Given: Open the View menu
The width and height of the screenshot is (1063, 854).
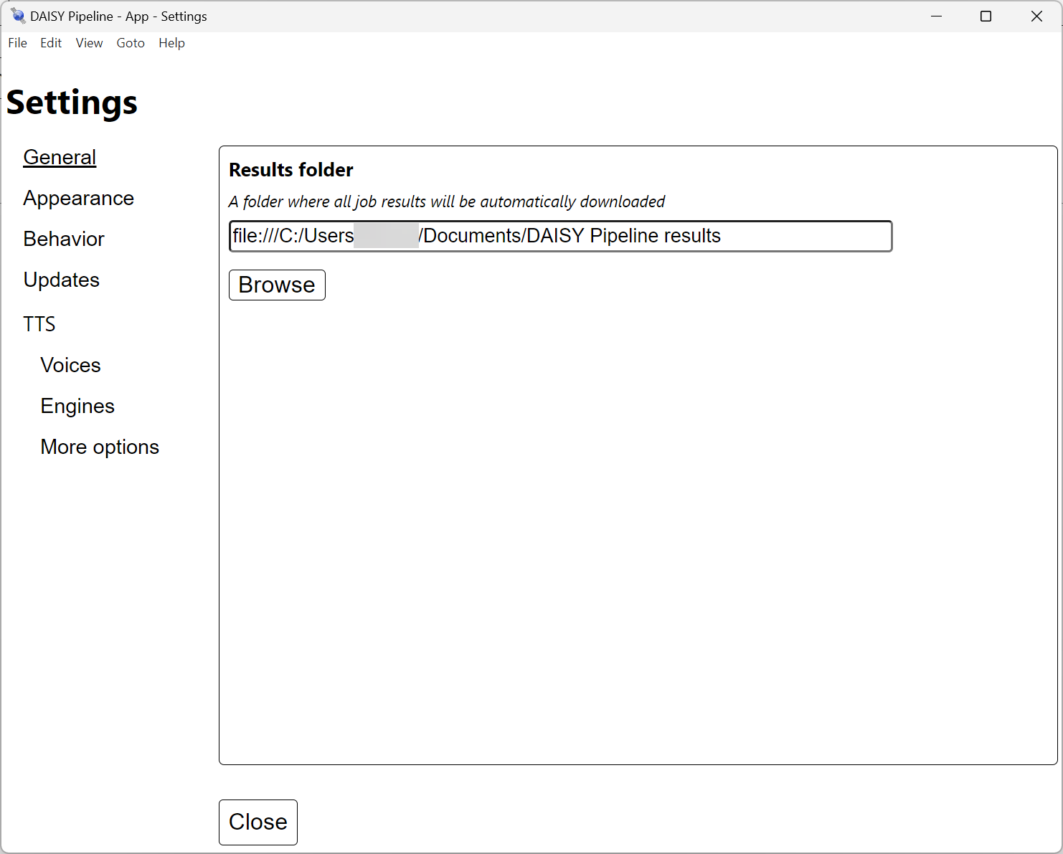Looking at the screenshot, I should 89,43.
